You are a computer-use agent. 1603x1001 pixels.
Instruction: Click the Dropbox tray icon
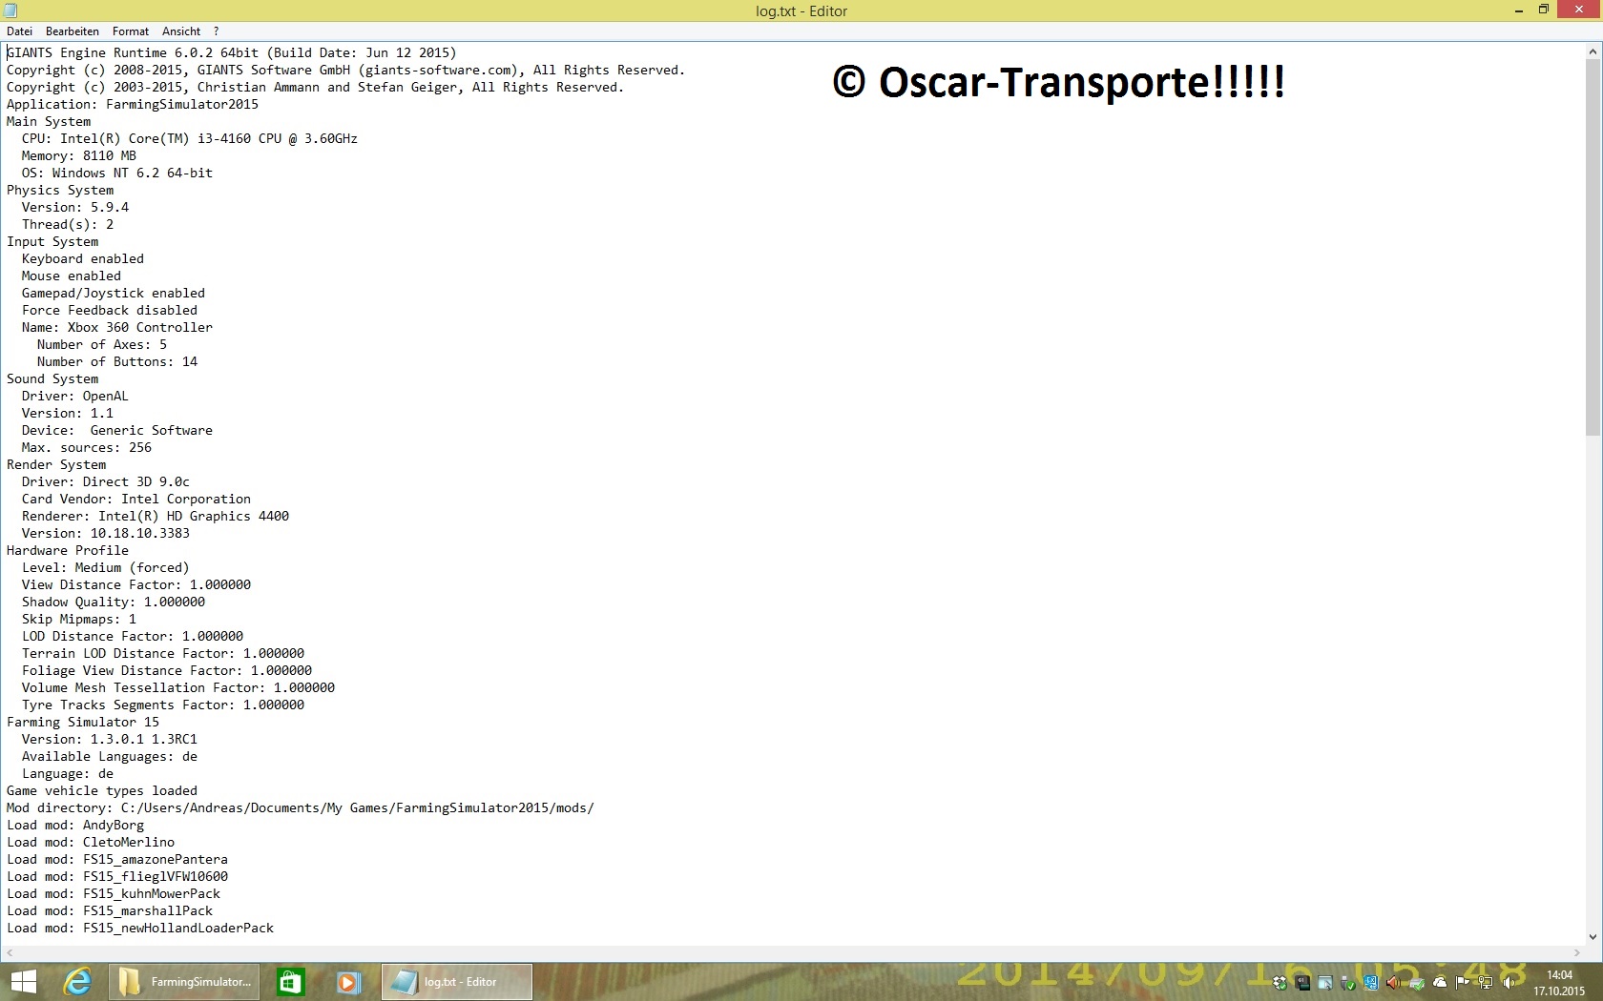[x=1280, y=983]
